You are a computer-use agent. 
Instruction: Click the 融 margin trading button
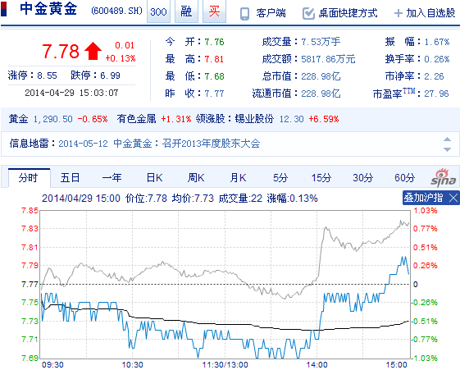(x=186, y=11)
